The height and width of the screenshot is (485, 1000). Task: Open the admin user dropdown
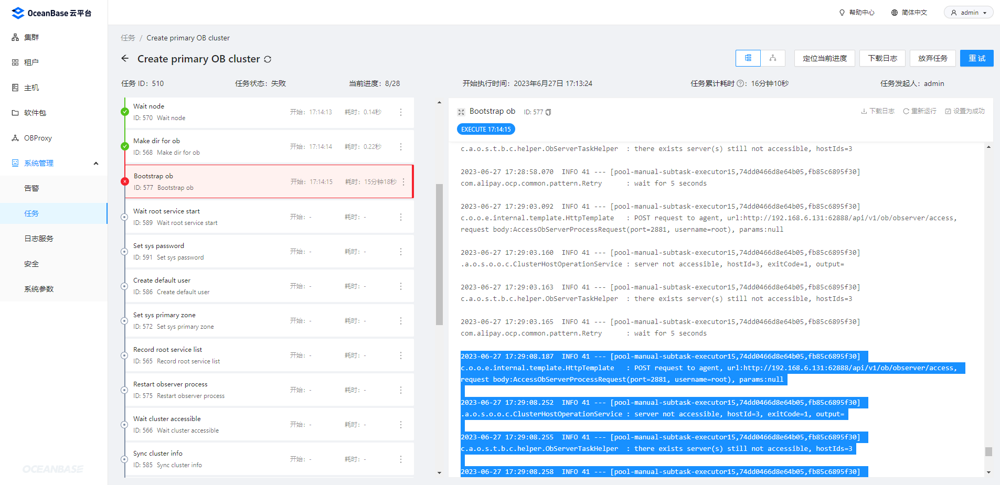tap(969, 13)
